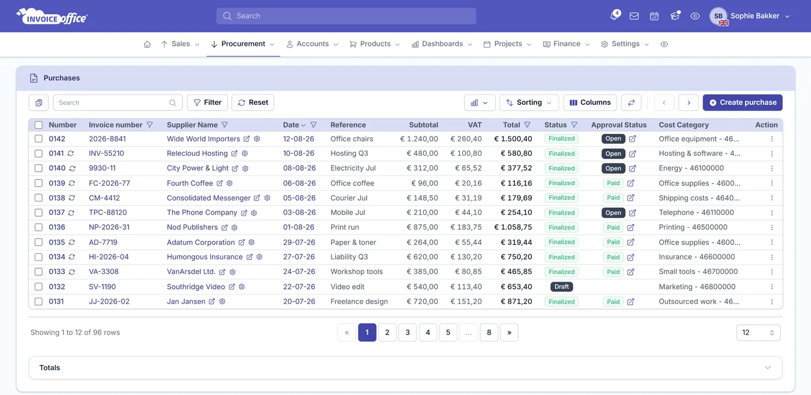This screenshot has width=811, height=395.
Task: Click sync icon beside purchase 0141
Action: pos(71,153)
